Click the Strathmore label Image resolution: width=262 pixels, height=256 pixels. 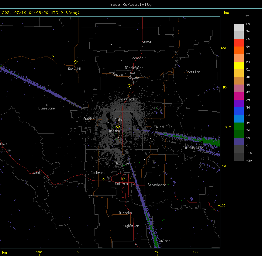pyautogui.click(x=157, y=185)
